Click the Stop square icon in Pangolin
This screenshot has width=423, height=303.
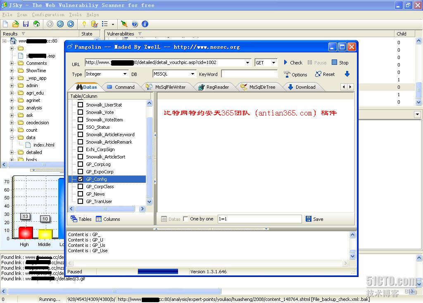coord(334,62)
